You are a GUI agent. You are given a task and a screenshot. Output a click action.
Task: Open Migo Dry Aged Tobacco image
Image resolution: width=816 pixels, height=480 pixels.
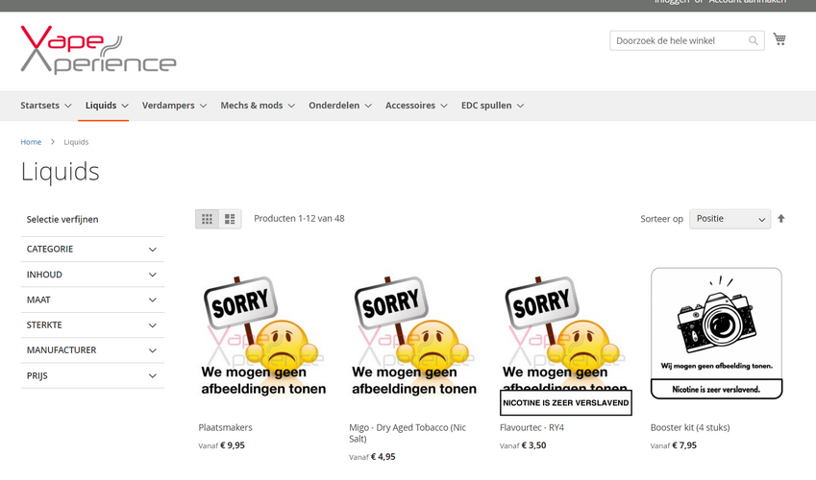[x=414, y=336]
